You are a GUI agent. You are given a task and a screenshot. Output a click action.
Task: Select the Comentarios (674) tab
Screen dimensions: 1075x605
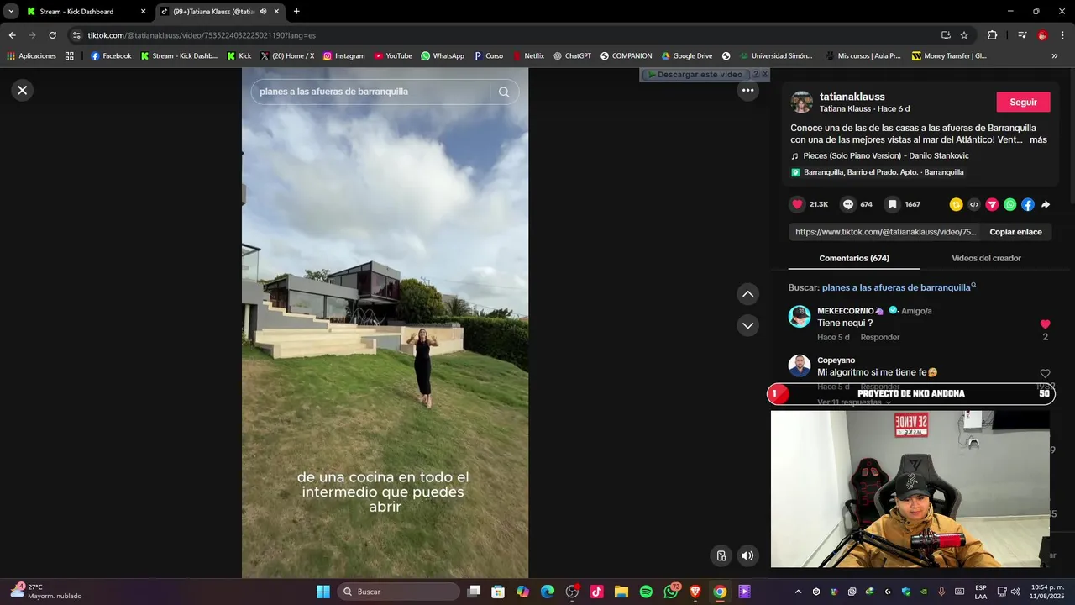pos(854,258)
